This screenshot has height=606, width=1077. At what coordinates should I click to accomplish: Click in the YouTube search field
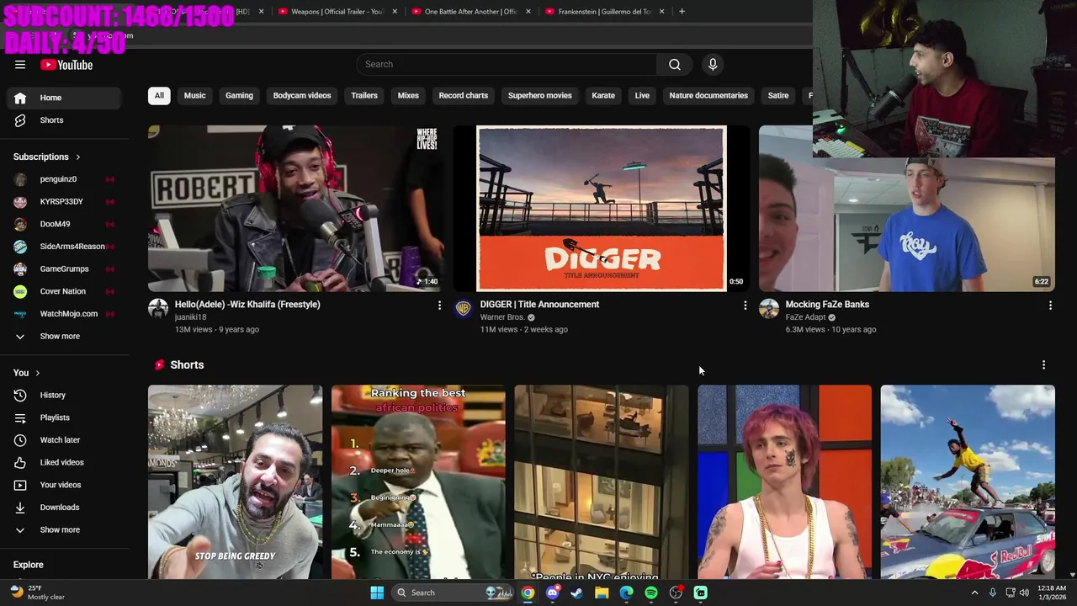[507, 64]
